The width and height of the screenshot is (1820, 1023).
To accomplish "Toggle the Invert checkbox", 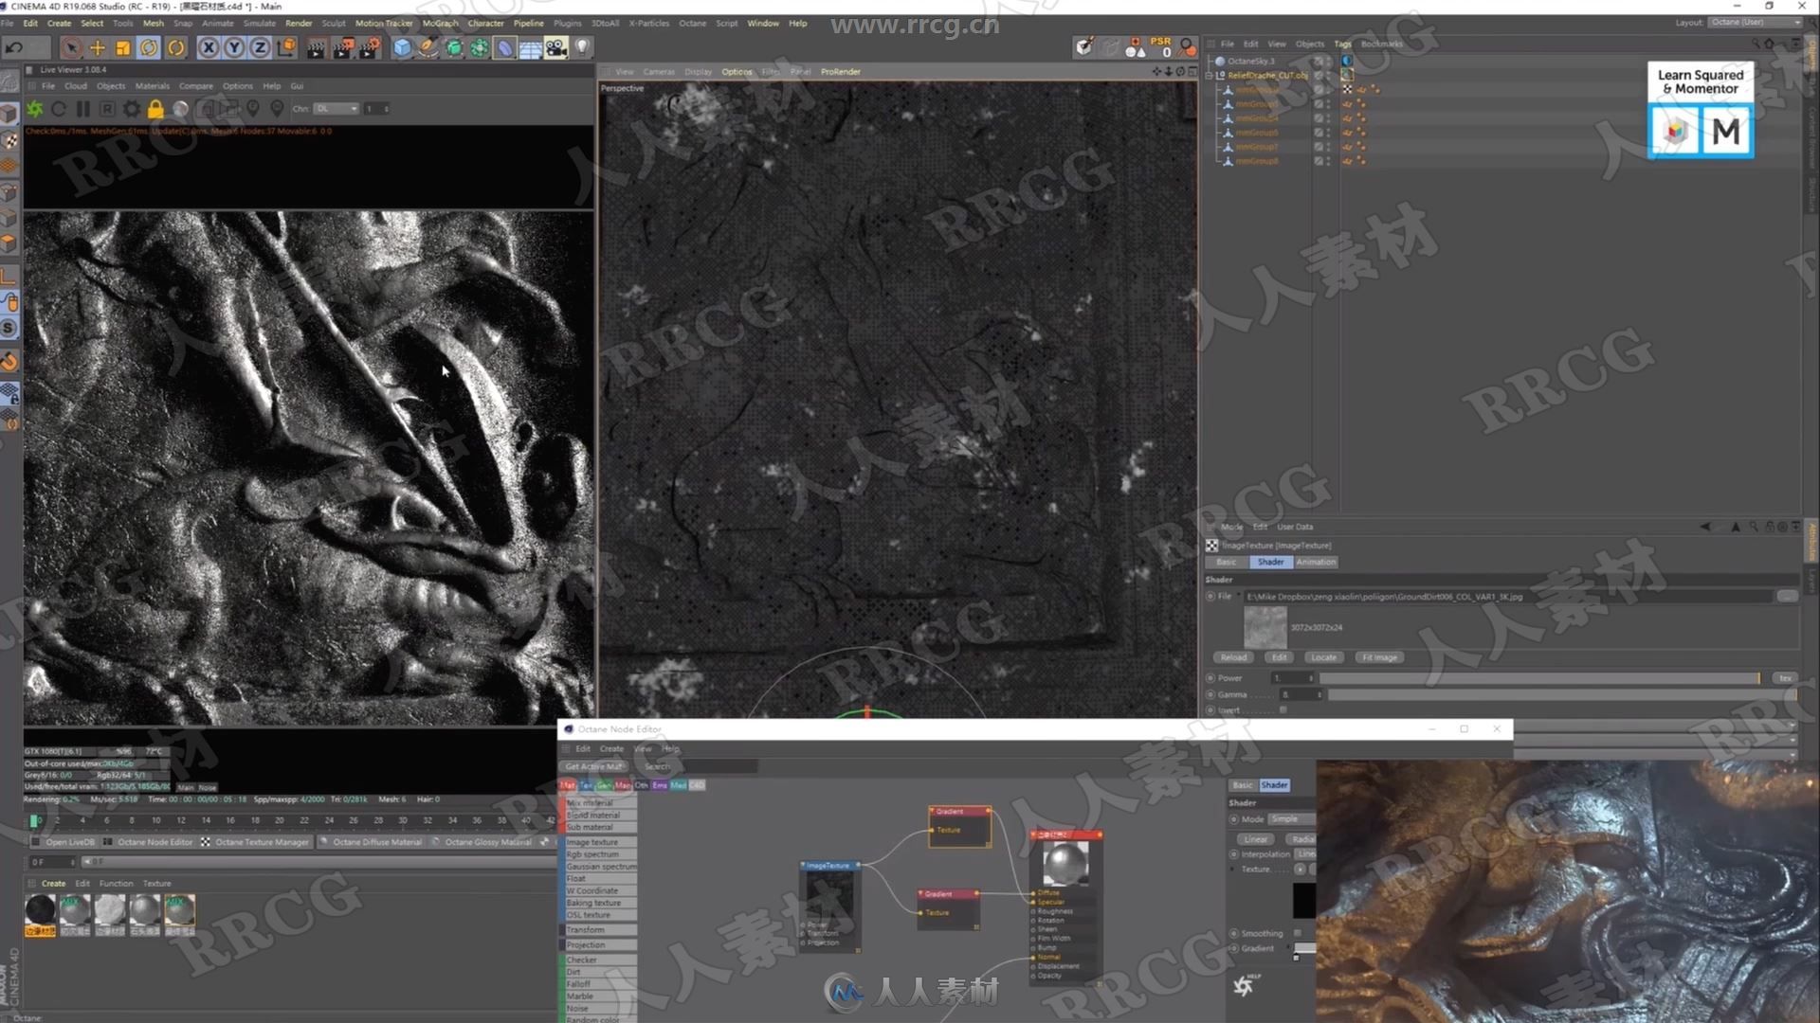I will click(1283, 710).
